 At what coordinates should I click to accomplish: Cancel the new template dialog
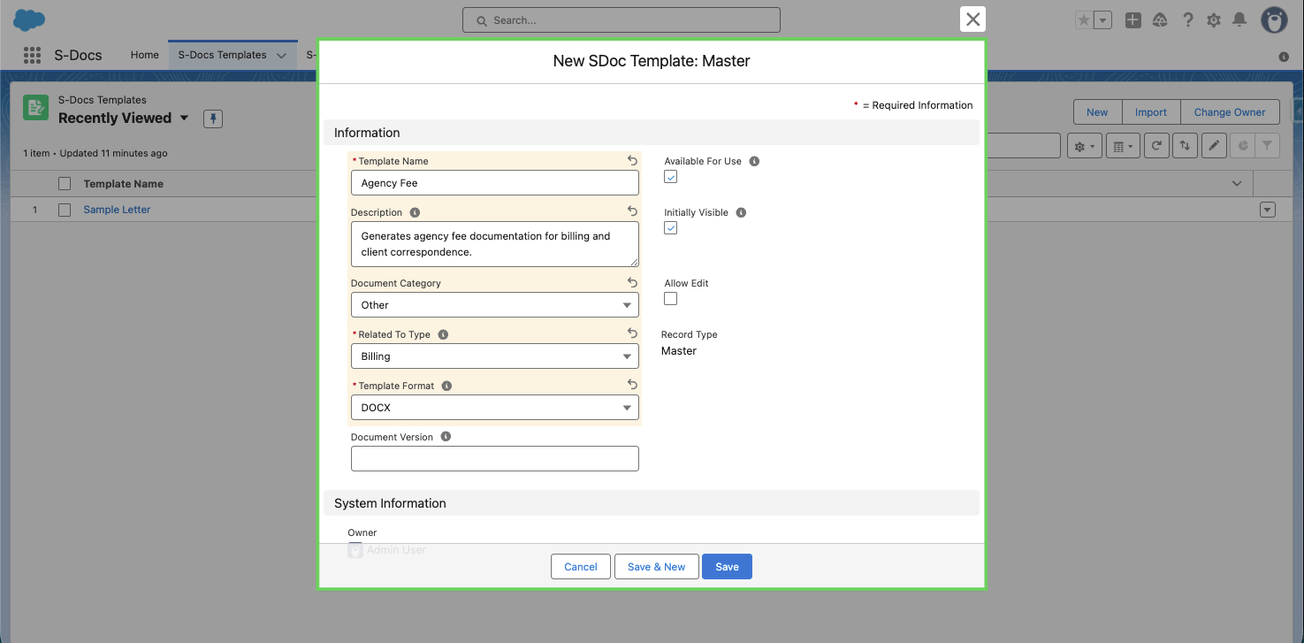click(581, 567)
